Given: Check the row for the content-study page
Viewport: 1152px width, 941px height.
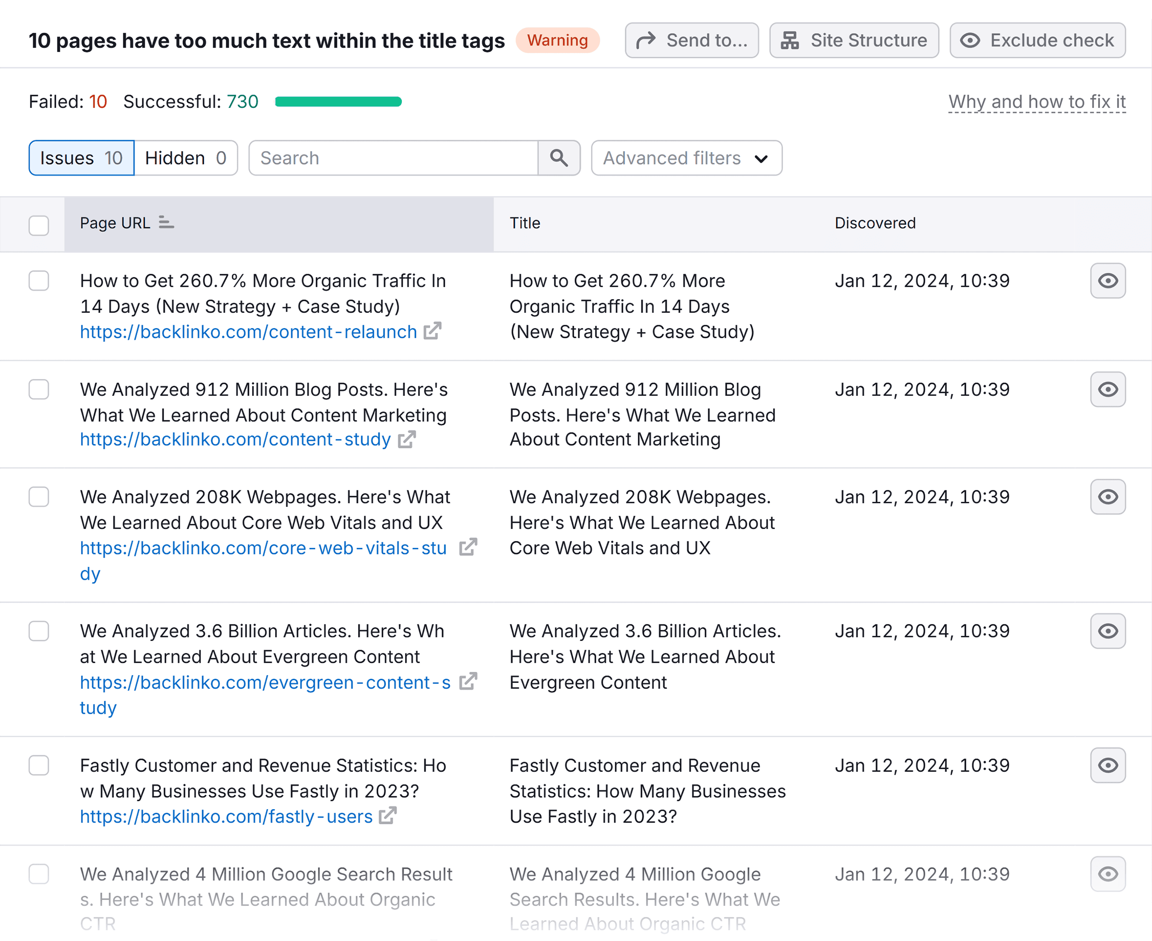Looking at the screenshot, I should point(39,389).
